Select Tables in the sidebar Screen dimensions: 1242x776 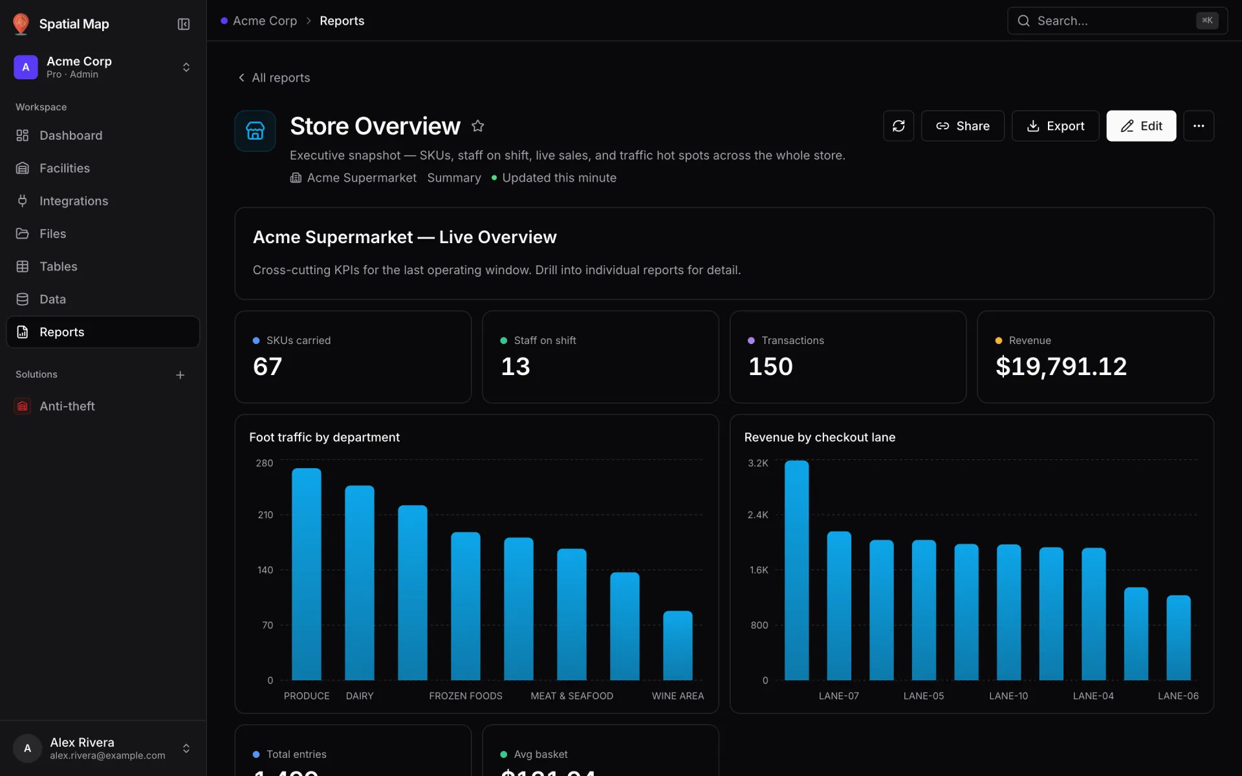pos(103,266)
